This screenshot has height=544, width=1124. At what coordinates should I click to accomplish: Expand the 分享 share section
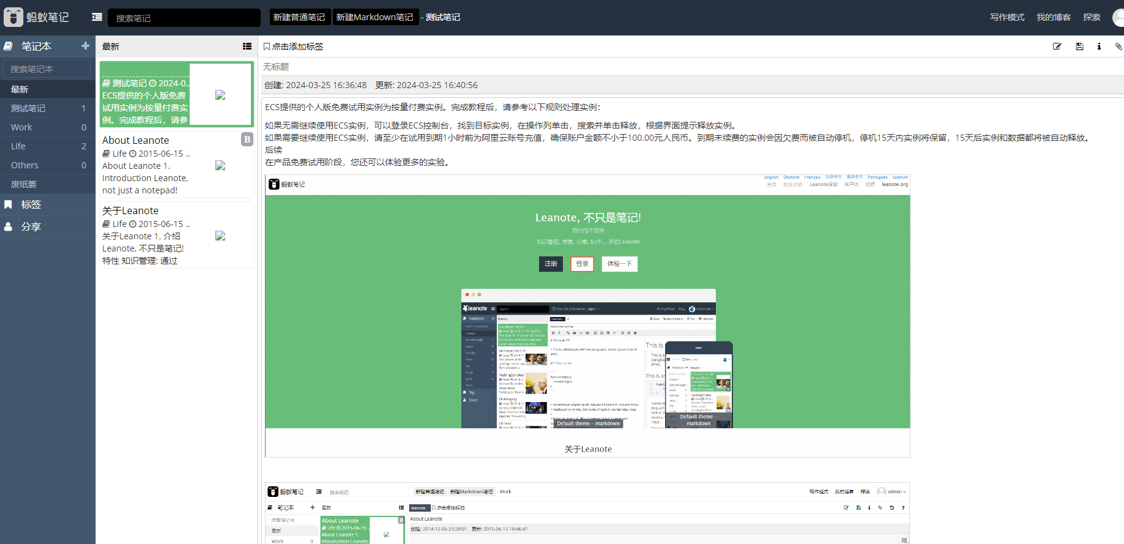(31, 226)
